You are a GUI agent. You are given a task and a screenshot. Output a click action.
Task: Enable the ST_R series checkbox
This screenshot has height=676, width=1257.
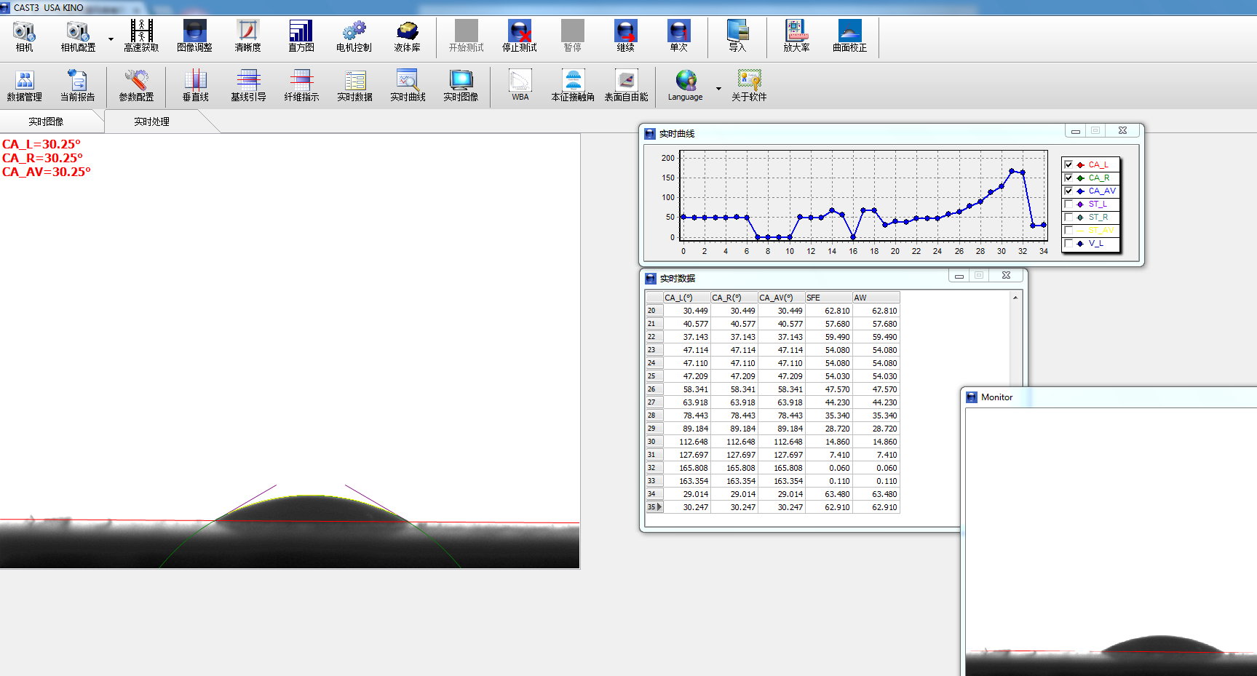(x=1068, y=217)
